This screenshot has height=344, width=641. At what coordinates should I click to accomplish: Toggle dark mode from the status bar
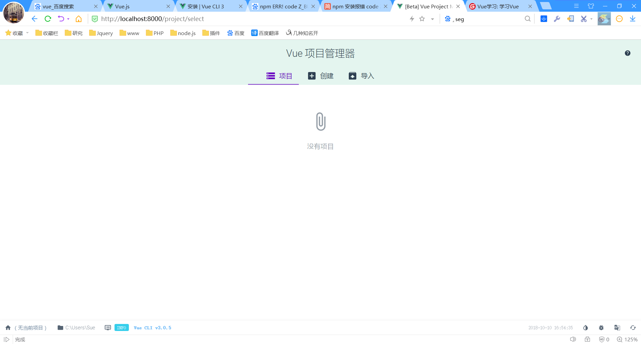click(585, 328)
